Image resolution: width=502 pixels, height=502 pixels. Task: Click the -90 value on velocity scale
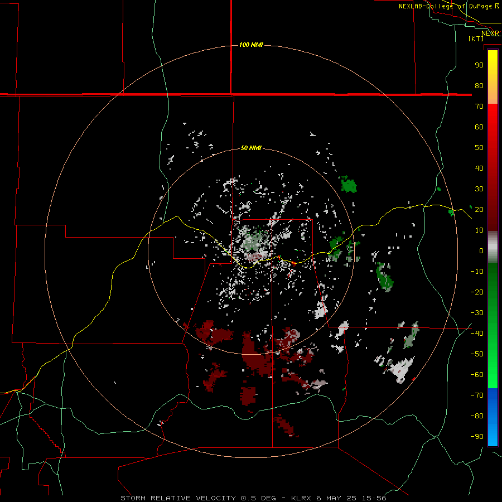coord(477,437)
